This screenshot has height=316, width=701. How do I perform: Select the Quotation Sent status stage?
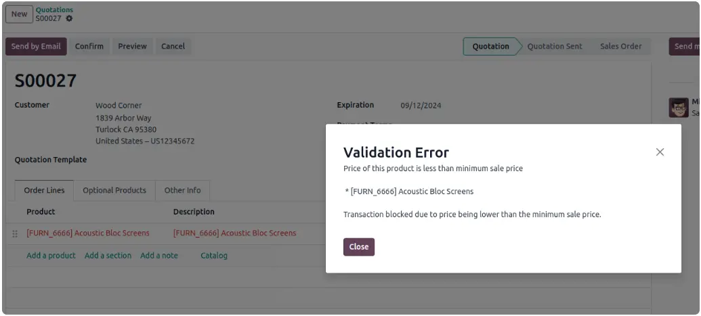pyautogui.click(x=555, y=47)
